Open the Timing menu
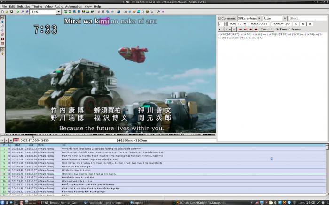This screenshot has height=205, width=329. coord(37,6)
